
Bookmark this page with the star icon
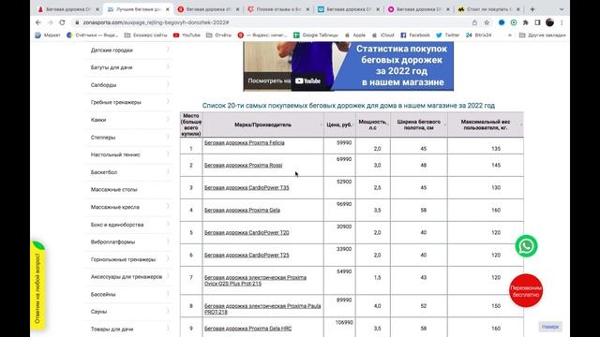click(x=487, y=22)
